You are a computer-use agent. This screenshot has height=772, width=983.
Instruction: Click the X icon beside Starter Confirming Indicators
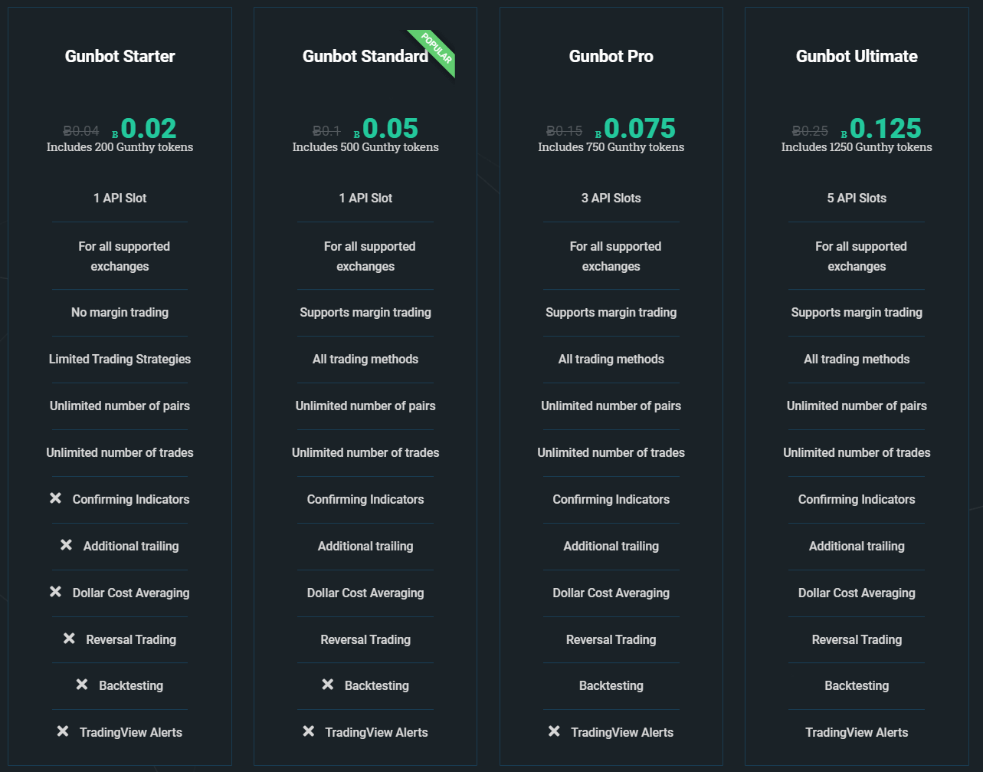pos(55,498)
